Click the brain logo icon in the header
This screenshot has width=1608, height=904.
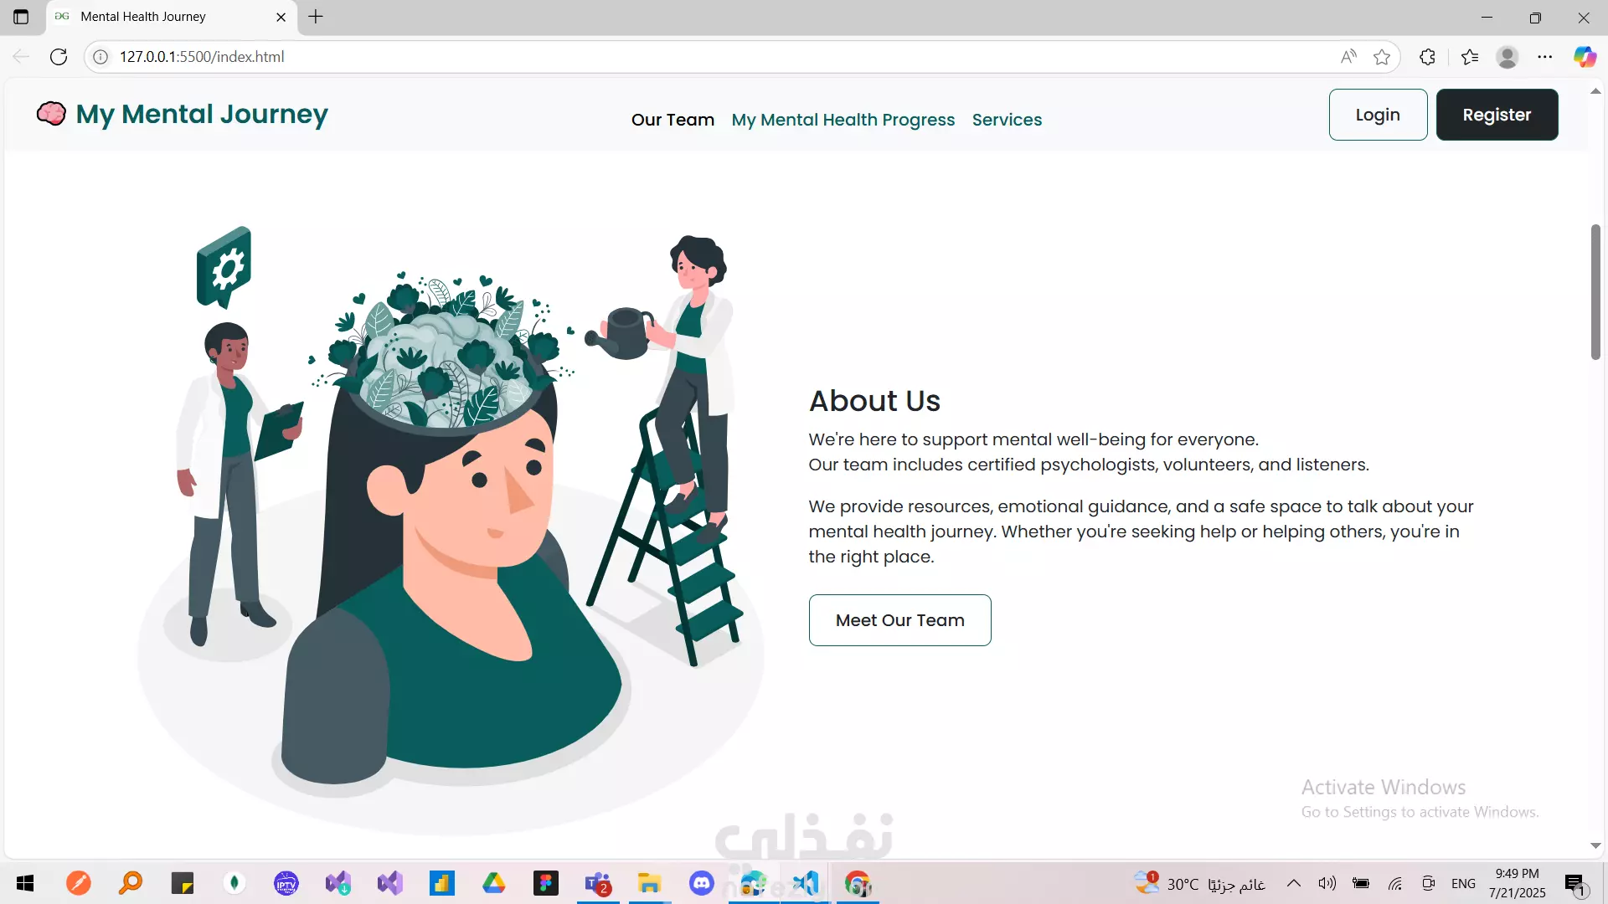point(51,113)
